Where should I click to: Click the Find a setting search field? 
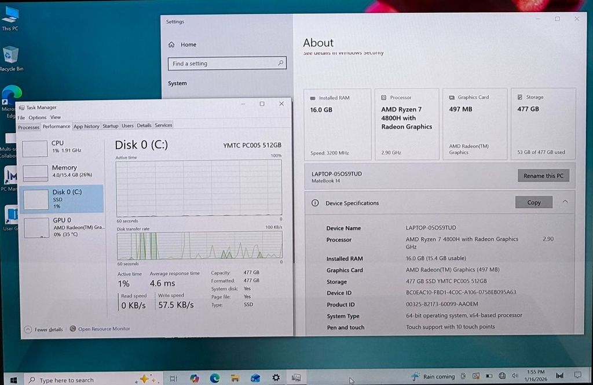[227, 64]
